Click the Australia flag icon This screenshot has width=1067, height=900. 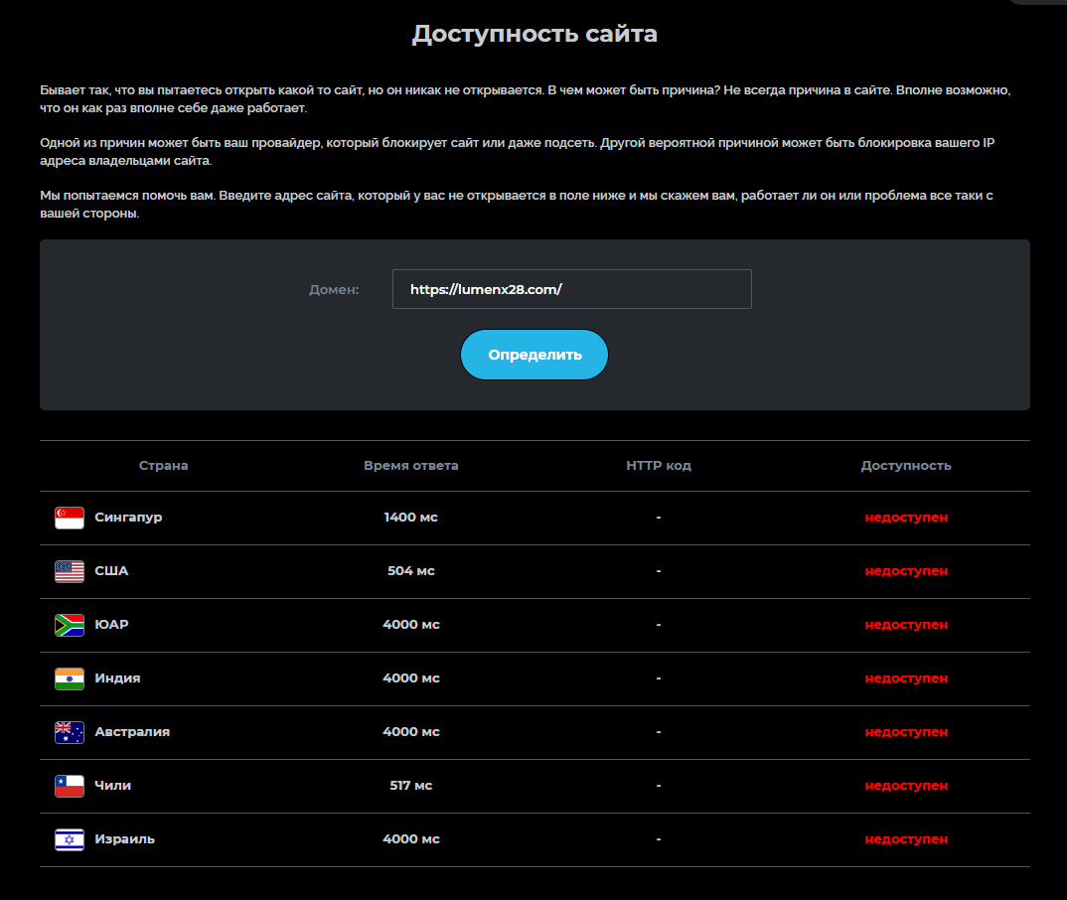click(x=70, y=733)
